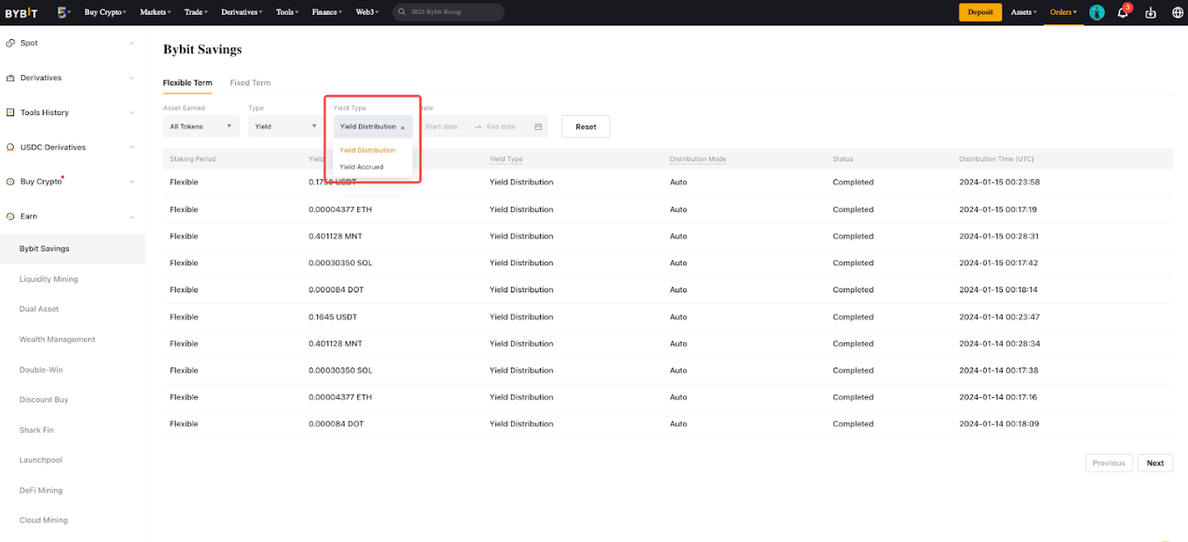Viewport: 1188px width, 542px height.
Task: Click the 0.1645 USDT yield amount
Action: [x=333, y=317]
